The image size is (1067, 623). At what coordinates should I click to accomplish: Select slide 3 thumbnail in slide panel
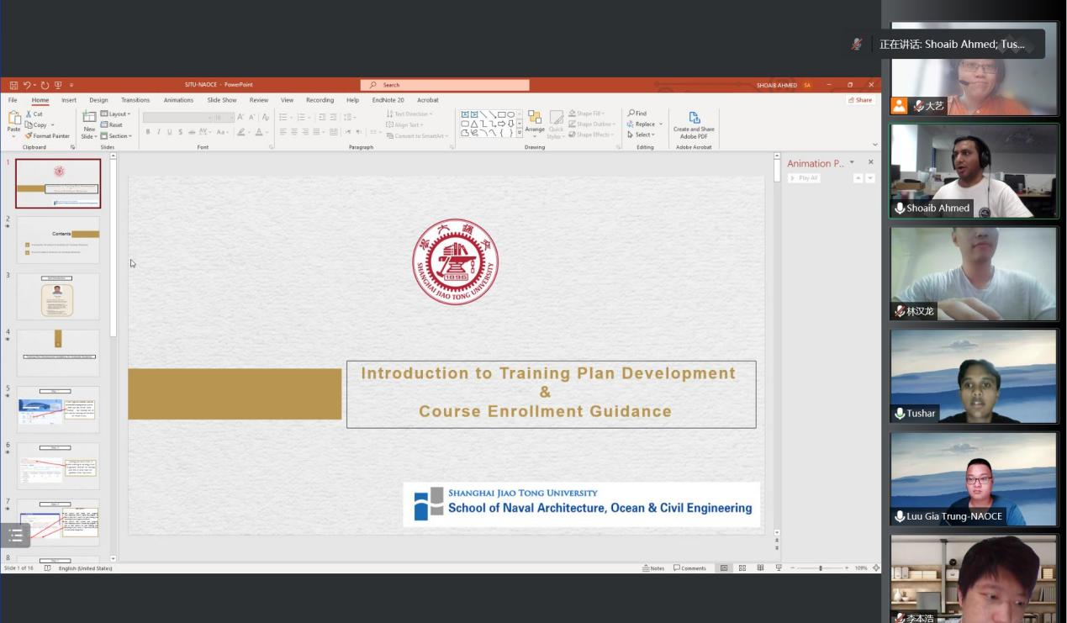[58, 296]
